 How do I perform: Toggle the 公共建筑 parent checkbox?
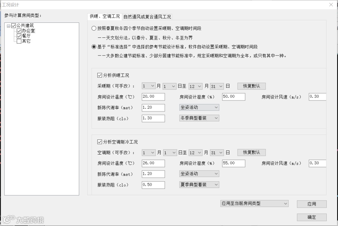click(14, 25)
